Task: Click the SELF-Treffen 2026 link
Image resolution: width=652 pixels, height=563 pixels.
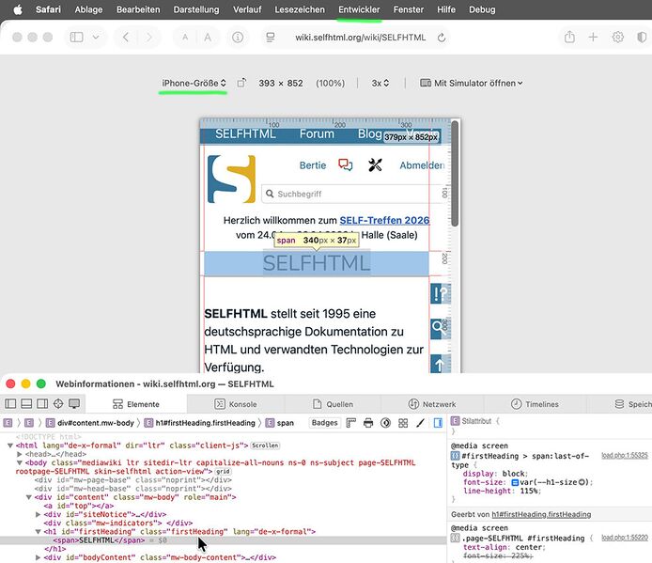Action: click(384, 220)
